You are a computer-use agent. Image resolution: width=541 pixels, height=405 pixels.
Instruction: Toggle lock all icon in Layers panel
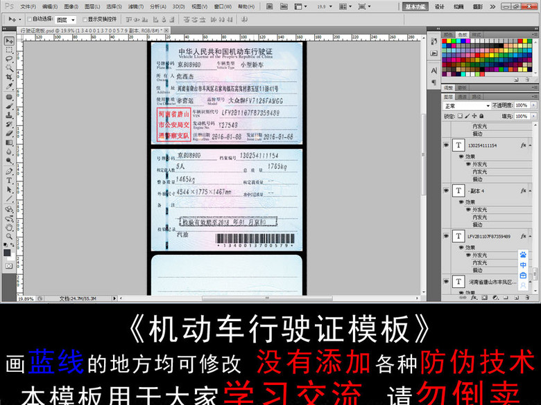pyautogui.click(x=481, y=116)
